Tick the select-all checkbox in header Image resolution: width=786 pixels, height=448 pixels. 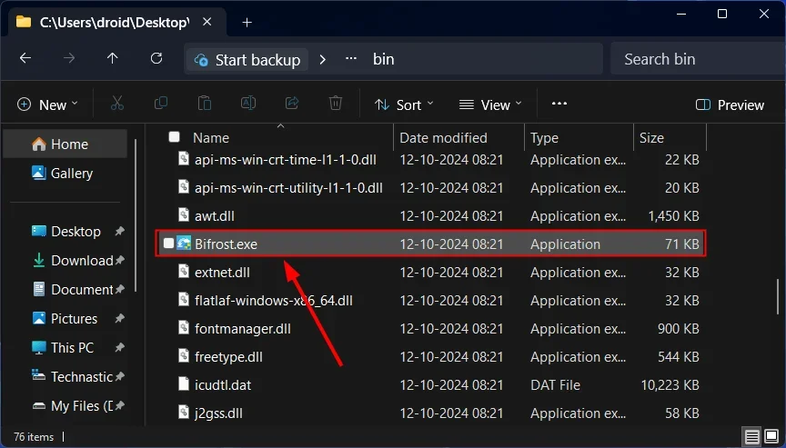pyautogui.click(x=174, y=136)
